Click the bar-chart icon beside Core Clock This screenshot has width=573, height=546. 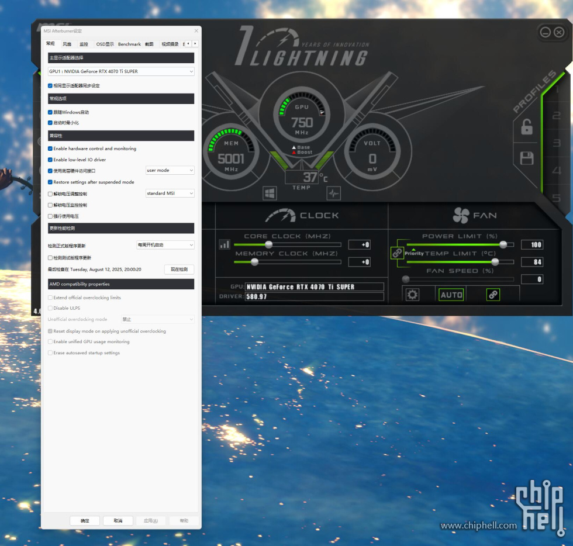pos(225,244)
